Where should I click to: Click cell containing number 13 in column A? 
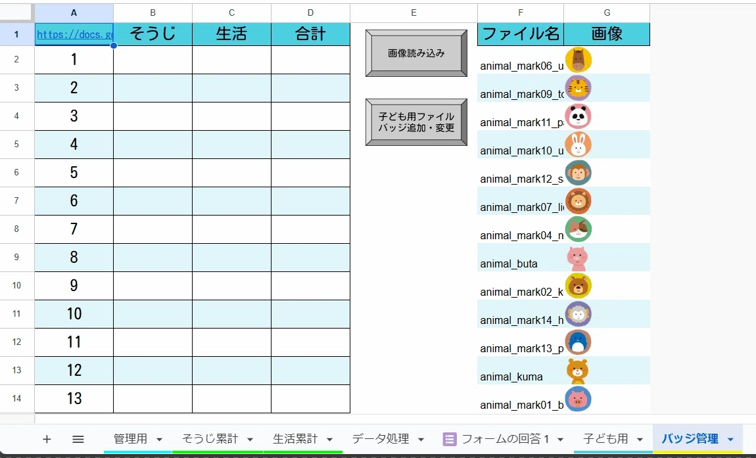point(74,399)
